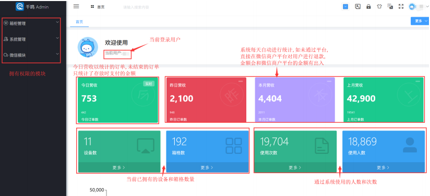Click the dash icon on 上月营收 card
The image size is (430, 196).
tap(417, 81)
